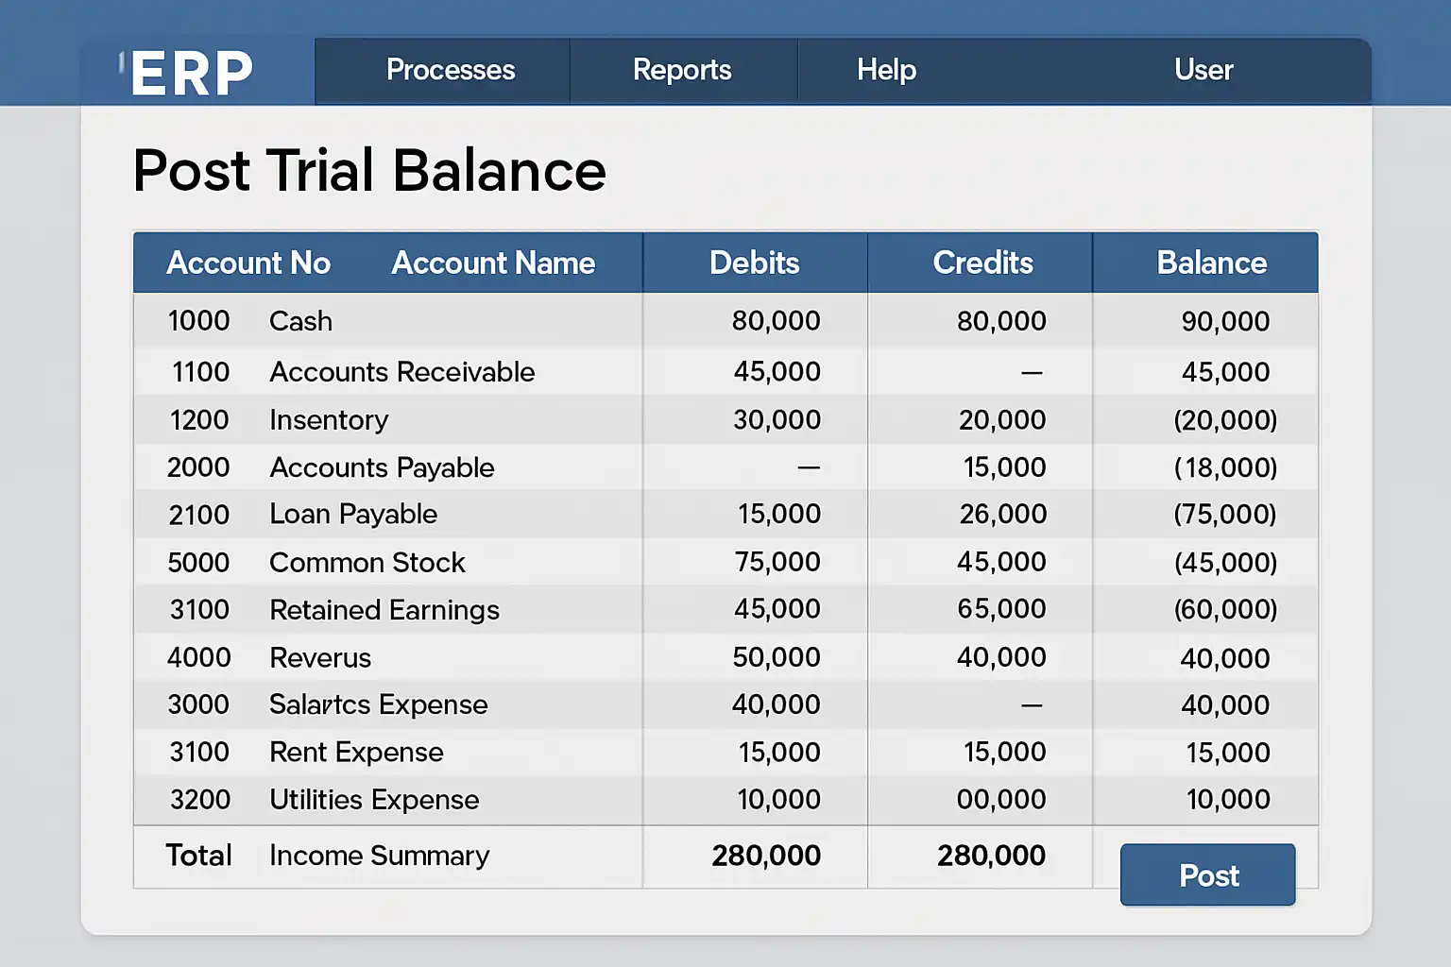Sort by the Debits column header

coord(754,263)
